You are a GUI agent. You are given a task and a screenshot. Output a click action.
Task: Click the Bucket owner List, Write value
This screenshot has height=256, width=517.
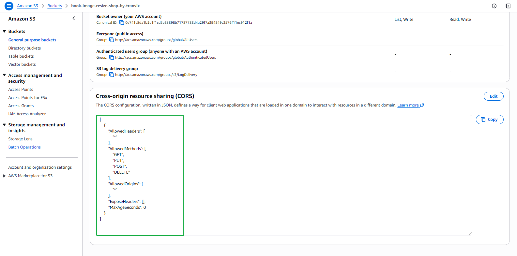404,20
